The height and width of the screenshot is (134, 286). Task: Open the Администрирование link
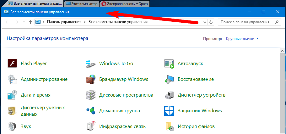(x=44, y=79)
